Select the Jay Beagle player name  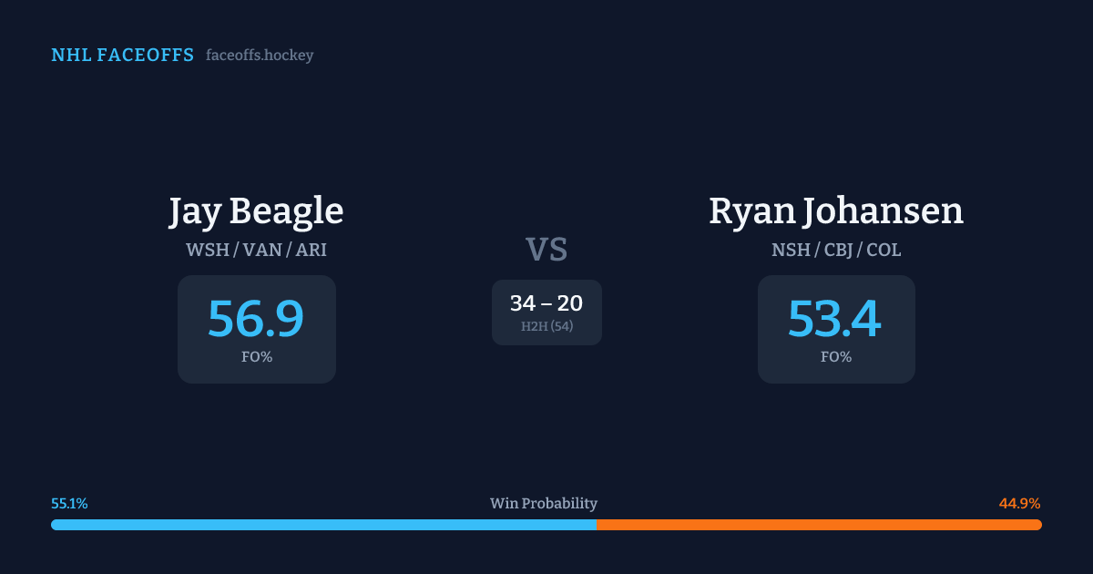click(x=256, y=211)
